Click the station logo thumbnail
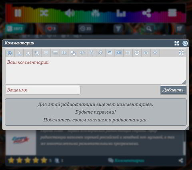The width and height of the screenshot is (192, 170). 21,142
